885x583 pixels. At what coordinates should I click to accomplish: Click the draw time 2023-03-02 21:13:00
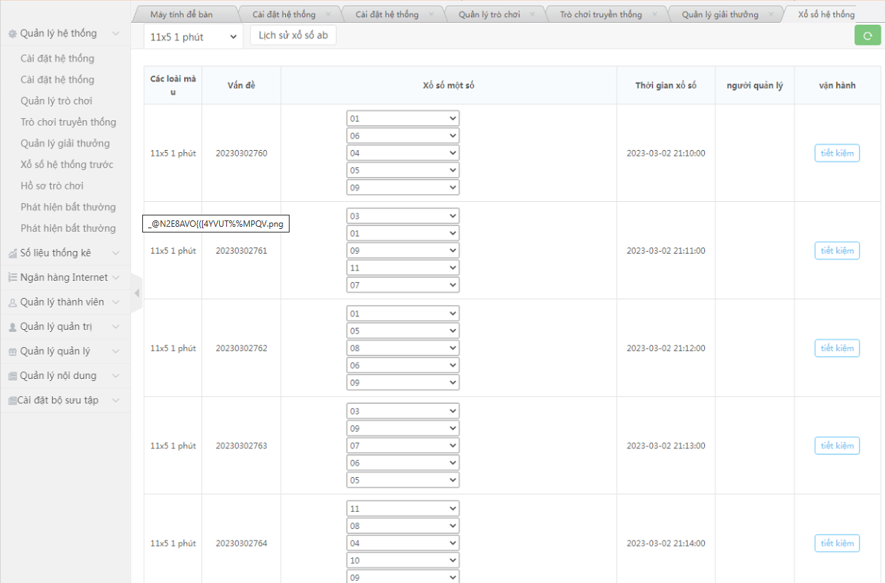[666, 446]
